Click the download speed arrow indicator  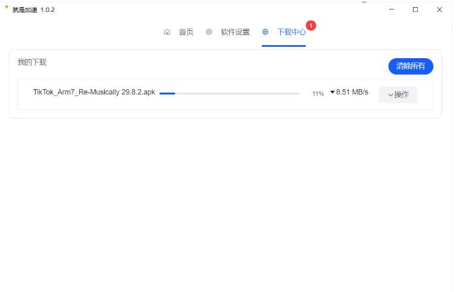click(333, 93)
